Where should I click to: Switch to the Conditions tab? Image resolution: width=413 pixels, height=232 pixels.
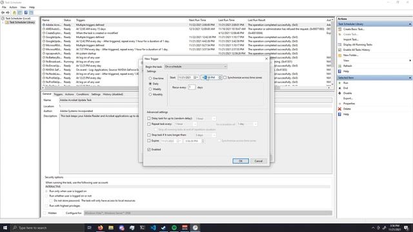[x=83, y=94]
